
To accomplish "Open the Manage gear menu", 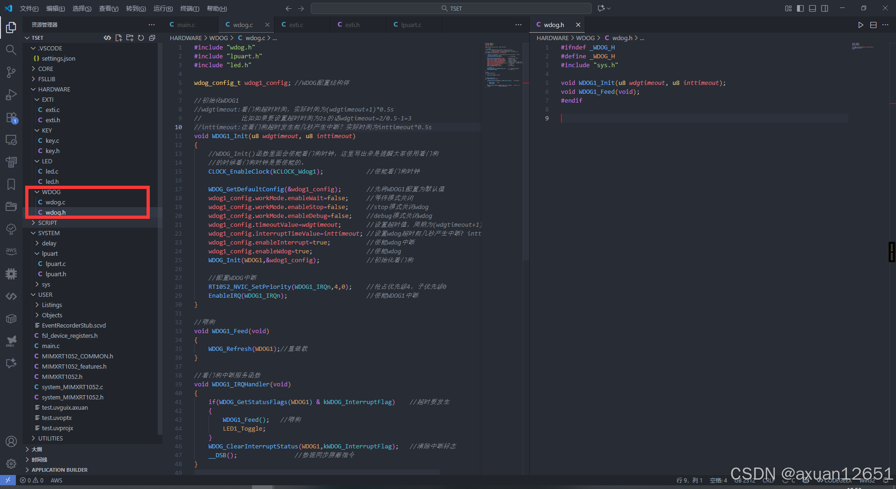I will point(11,464).
